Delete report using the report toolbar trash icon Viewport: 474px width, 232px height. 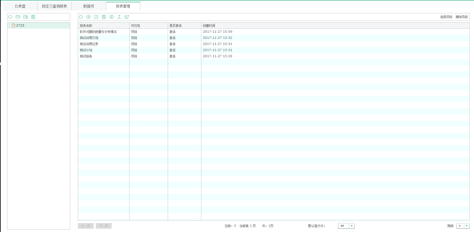[x=104, y=17]
